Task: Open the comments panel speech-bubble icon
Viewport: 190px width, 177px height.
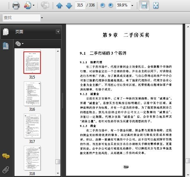Action: [6, 156]
